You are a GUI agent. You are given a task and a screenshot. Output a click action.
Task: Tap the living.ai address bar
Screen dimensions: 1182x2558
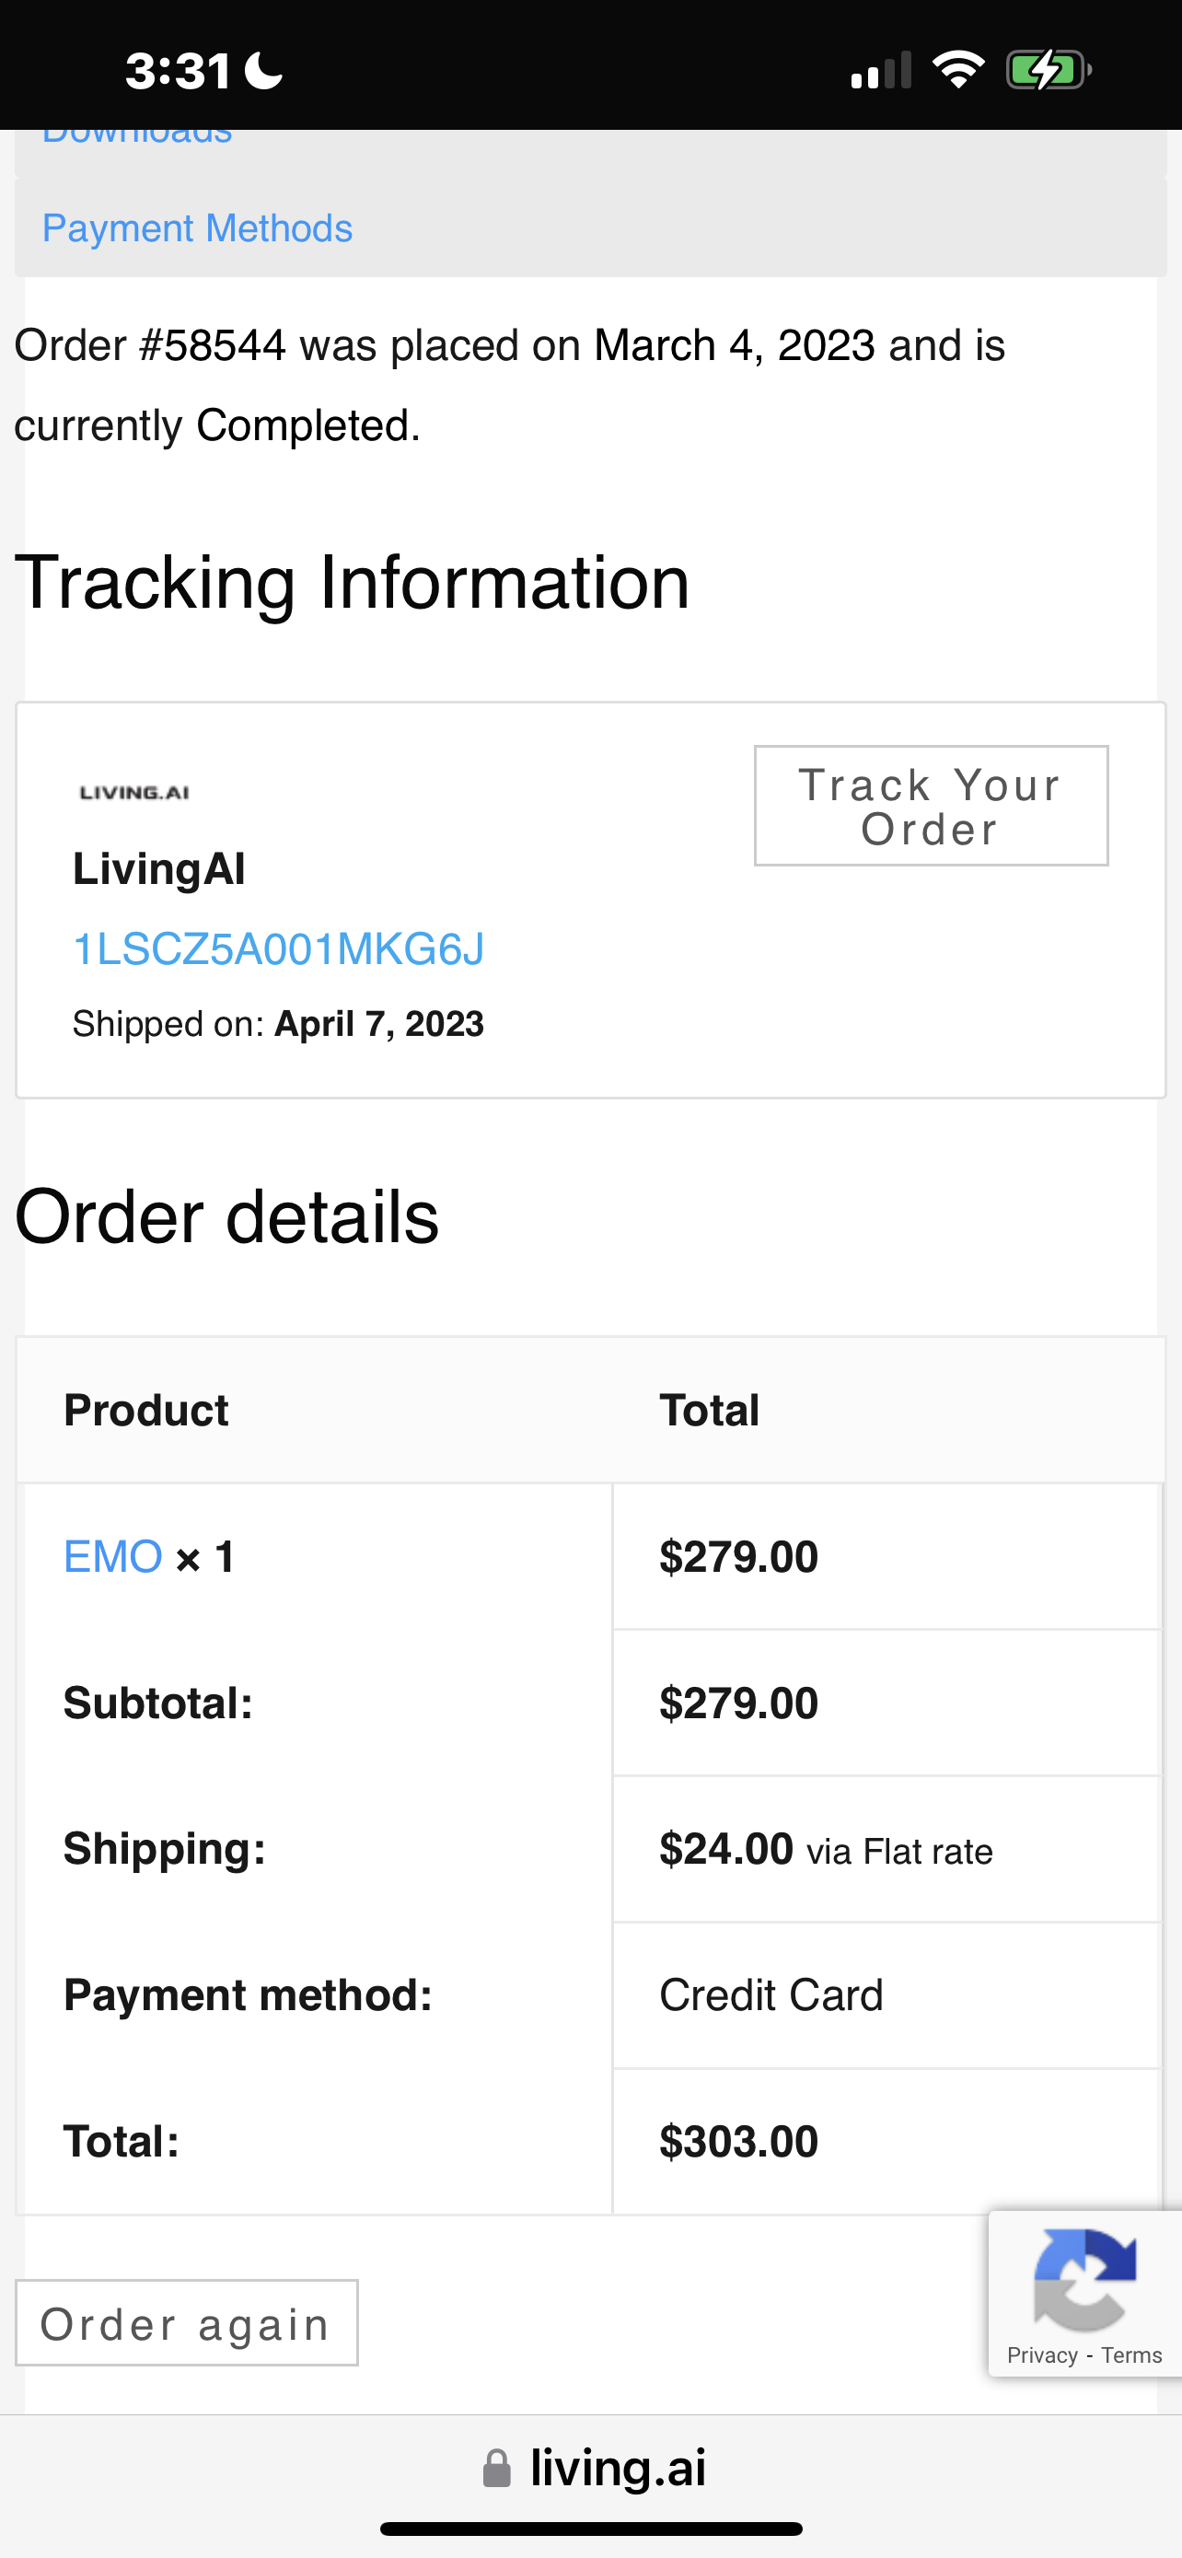(x=592, y=2469)
